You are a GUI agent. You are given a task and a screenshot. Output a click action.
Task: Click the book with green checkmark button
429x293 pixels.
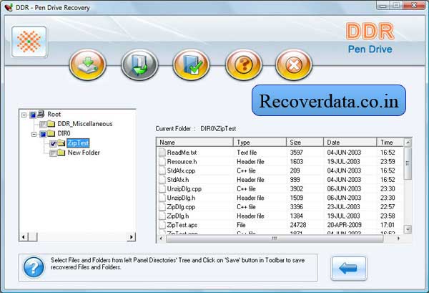191,64
